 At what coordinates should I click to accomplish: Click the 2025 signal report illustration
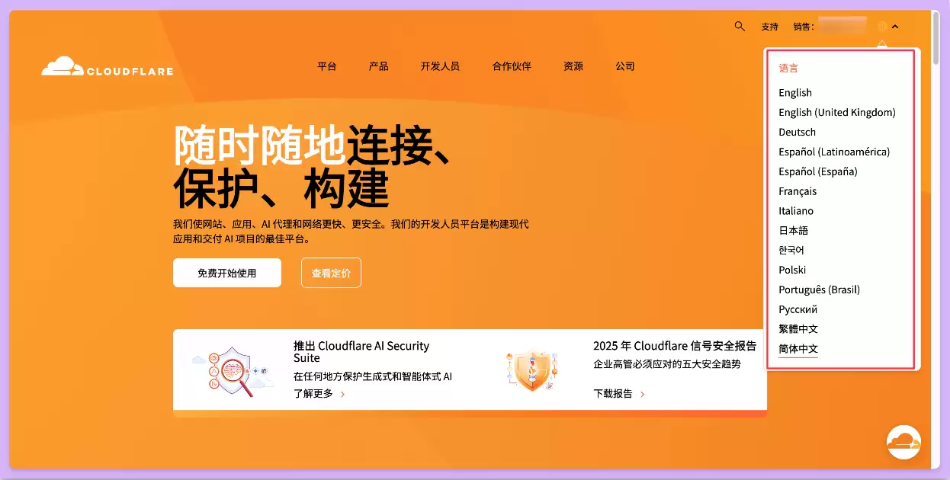tap(531, 371)
